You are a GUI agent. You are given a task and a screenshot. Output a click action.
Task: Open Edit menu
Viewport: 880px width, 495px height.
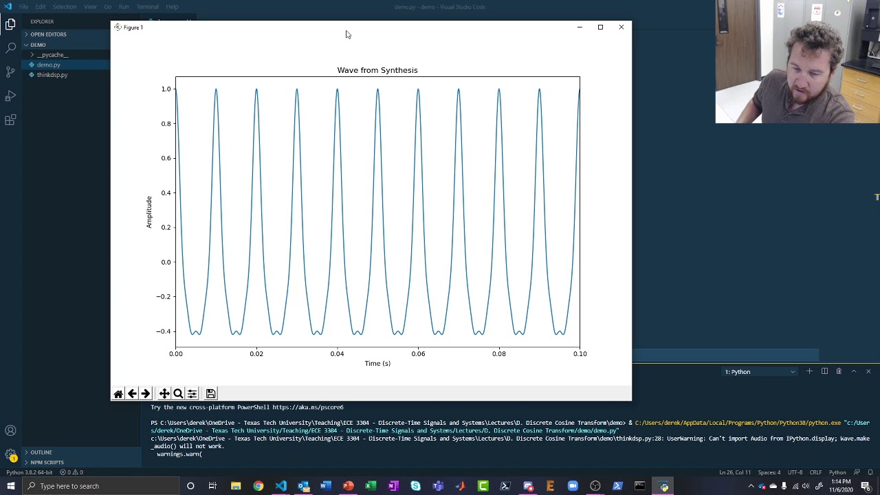[x=41, y=7]
